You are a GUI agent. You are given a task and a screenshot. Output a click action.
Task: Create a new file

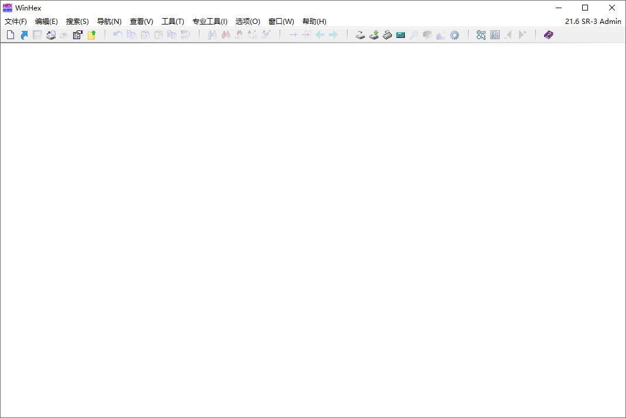pyautogui.click(x=10, y=34)
